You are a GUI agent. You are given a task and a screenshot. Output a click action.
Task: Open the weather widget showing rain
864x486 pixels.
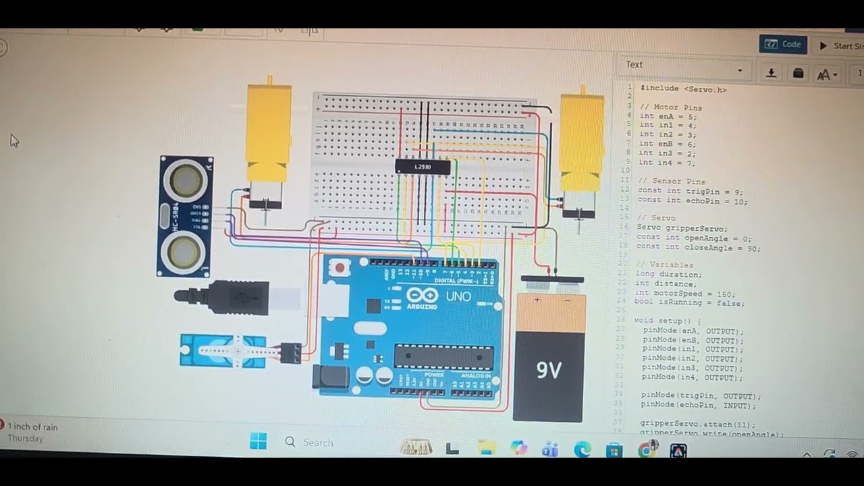[x=30, y=432]
